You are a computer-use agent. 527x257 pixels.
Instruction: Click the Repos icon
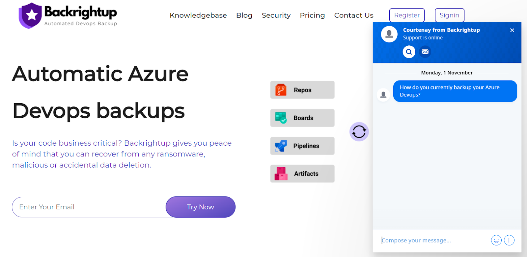click(281, 90)
